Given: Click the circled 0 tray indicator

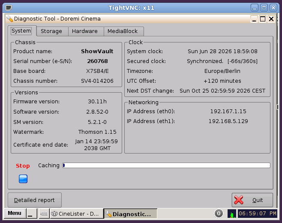Looking at the screenshot, I should click(x=219, y=214).
